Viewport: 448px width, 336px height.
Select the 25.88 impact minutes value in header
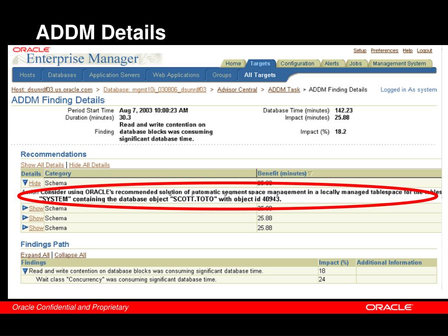coord(342,117)
